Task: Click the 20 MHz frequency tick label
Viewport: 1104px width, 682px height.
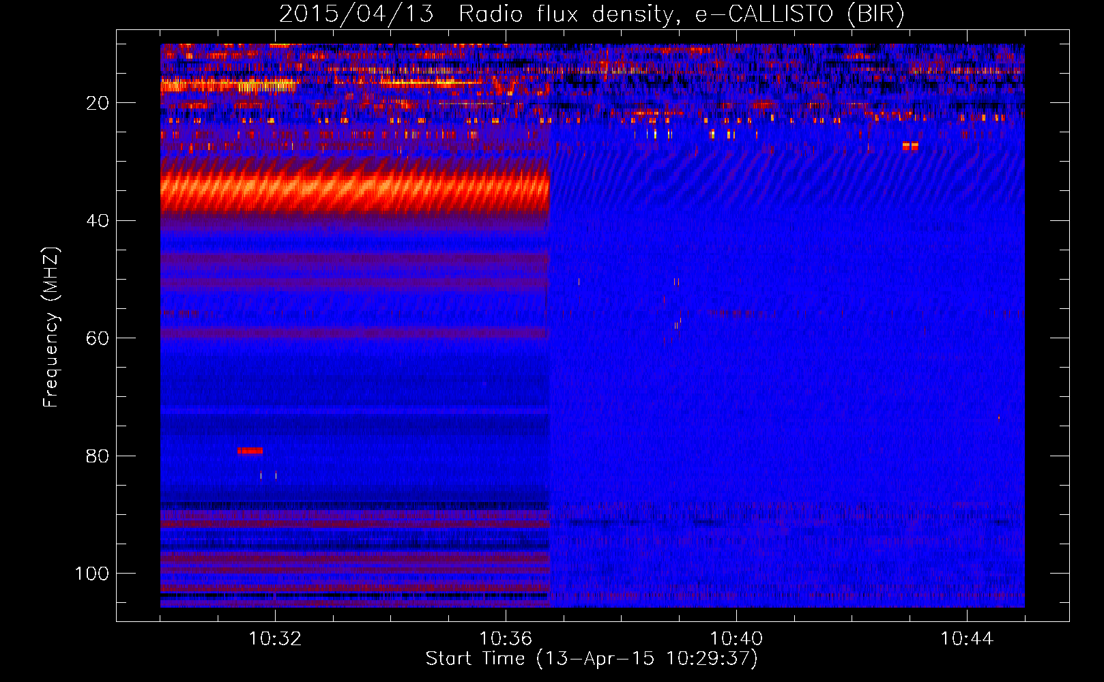Action: tap(98, 103)
